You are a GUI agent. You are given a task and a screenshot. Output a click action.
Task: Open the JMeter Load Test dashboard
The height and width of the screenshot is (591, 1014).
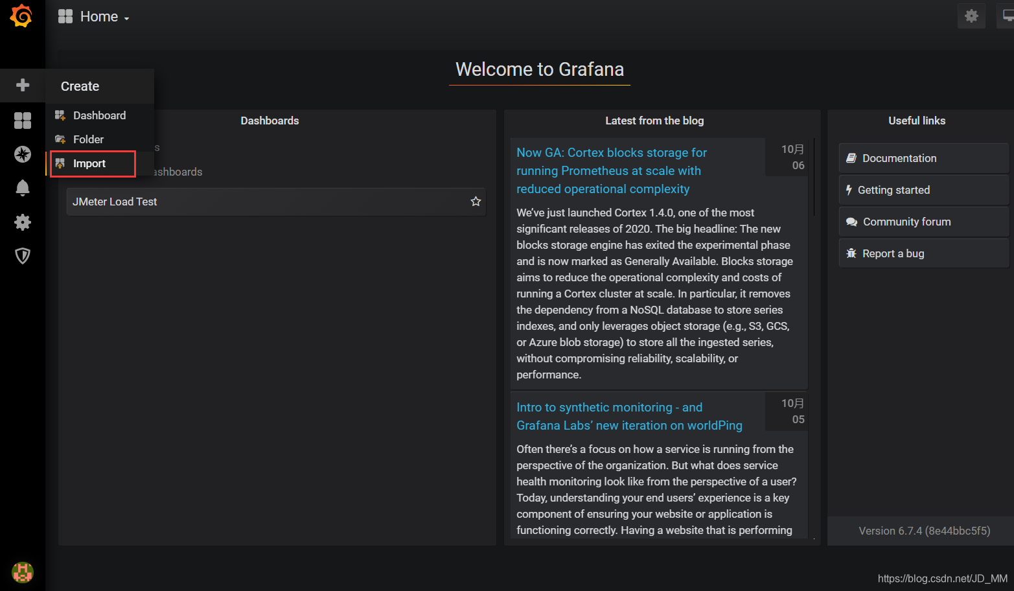click(x=276, y=202)
